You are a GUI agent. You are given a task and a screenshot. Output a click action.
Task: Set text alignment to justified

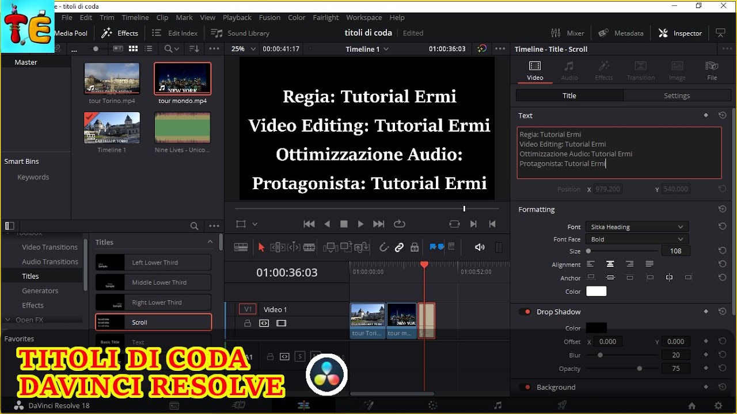649,264
